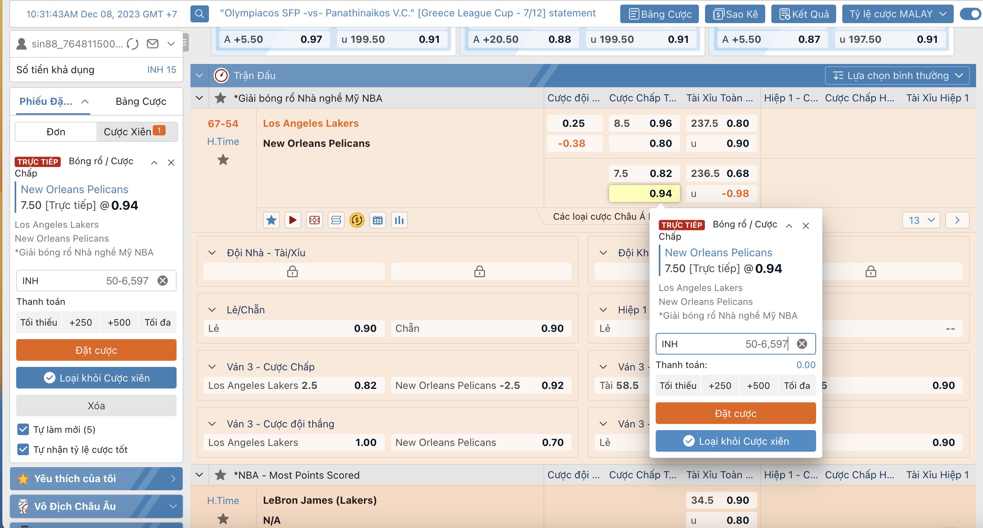Click Loại khỏi Cược xiên in popup

(736, 441)
